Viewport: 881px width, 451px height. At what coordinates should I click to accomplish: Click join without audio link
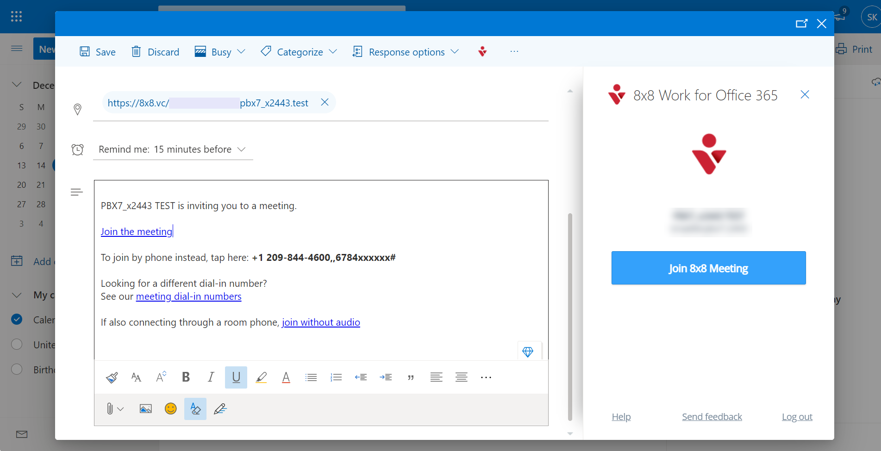click(321, 322)
